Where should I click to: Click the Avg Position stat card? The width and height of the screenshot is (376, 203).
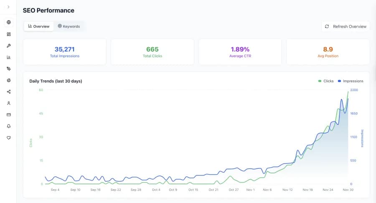328,52
